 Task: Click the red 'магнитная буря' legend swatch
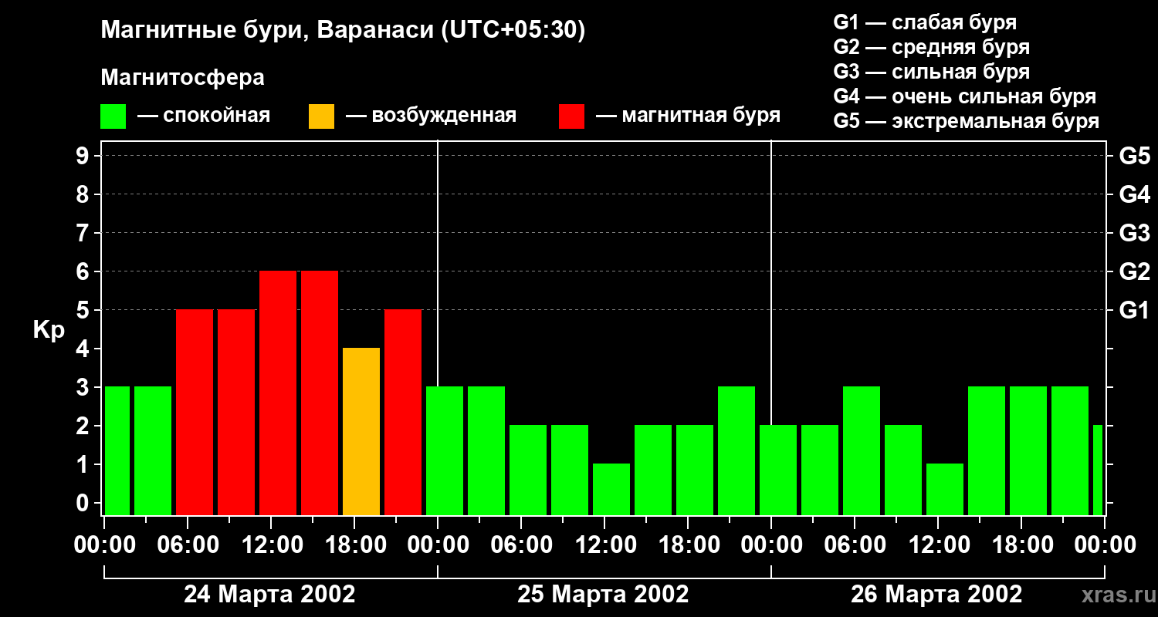[x=572, y=116]
